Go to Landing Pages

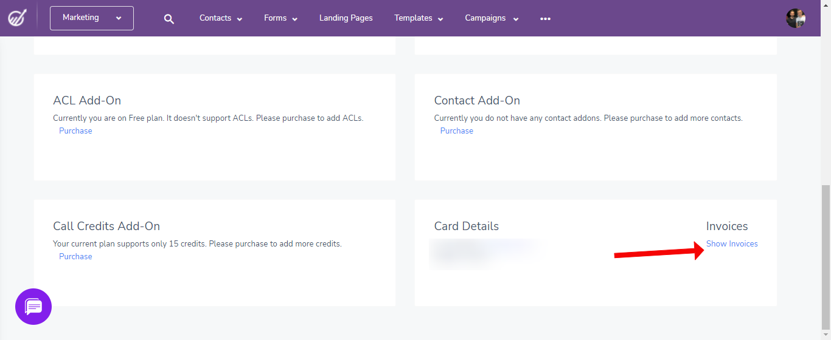click(x=346, y=18)
